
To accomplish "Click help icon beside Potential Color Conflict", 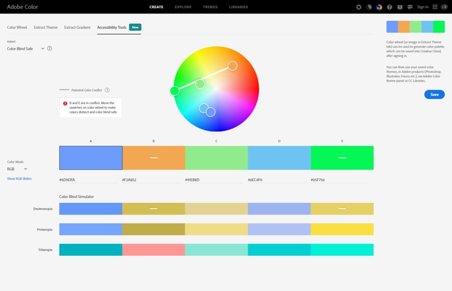I will click(107, 90).
